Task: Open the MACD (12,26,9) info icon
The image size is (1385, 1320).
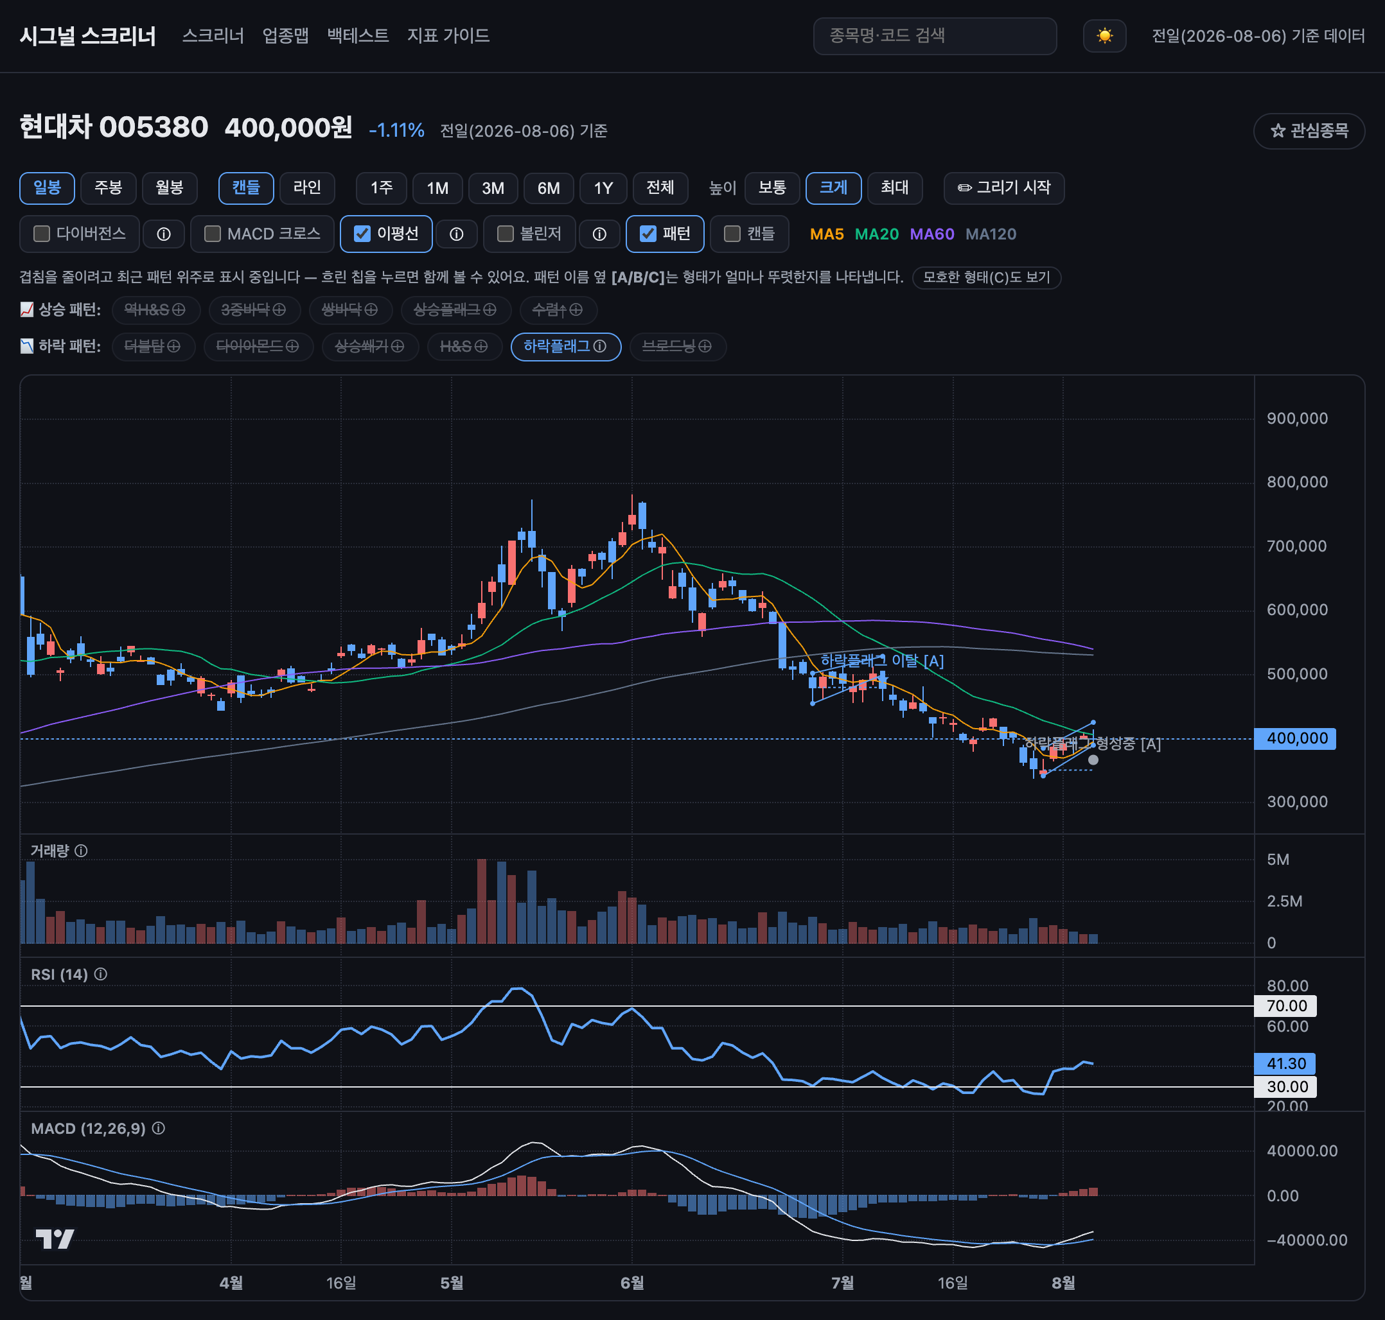Action: pyautogui.click(x=159, y=1128)
